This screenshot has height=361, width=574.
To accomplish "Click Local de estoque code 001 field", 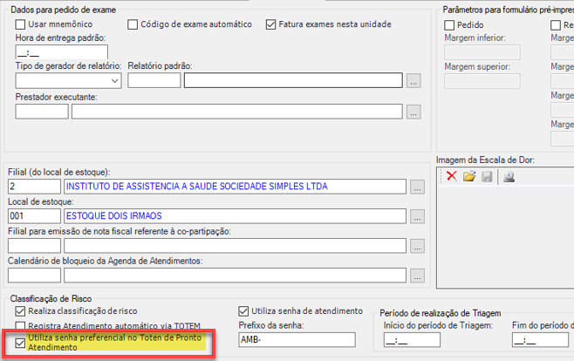I will [x=34, y=216].
